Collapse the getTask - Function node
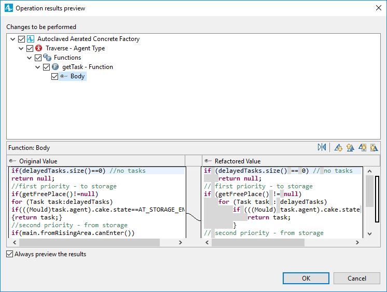 click(37, 67)
